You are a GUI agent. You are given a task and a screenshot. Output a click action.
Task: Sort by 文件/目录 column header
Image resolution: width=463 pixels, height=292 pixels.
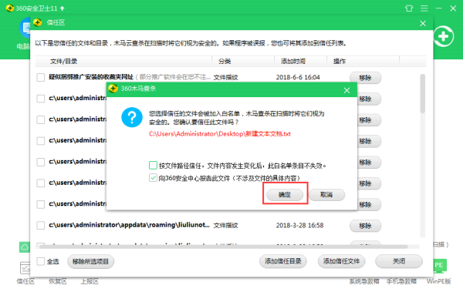click(x=123, y=62)
